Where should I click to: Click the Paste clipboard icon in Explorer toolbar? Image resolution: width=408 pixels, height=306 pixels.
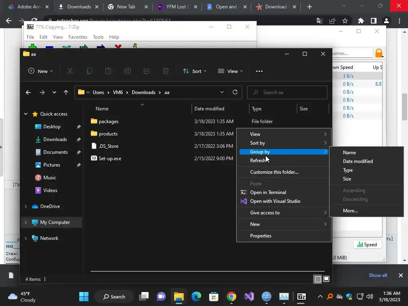(108, 71)
